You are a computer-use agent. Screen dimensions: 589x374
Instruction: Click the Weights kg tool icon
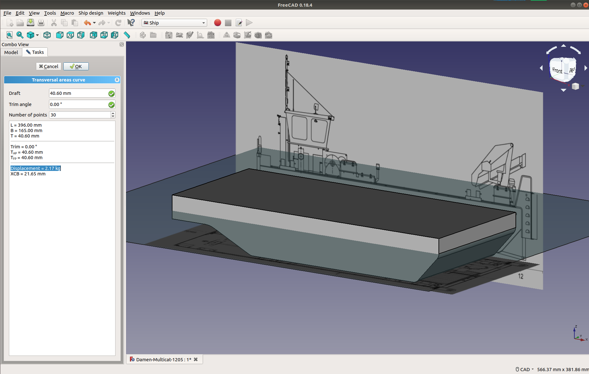(227, 35)
